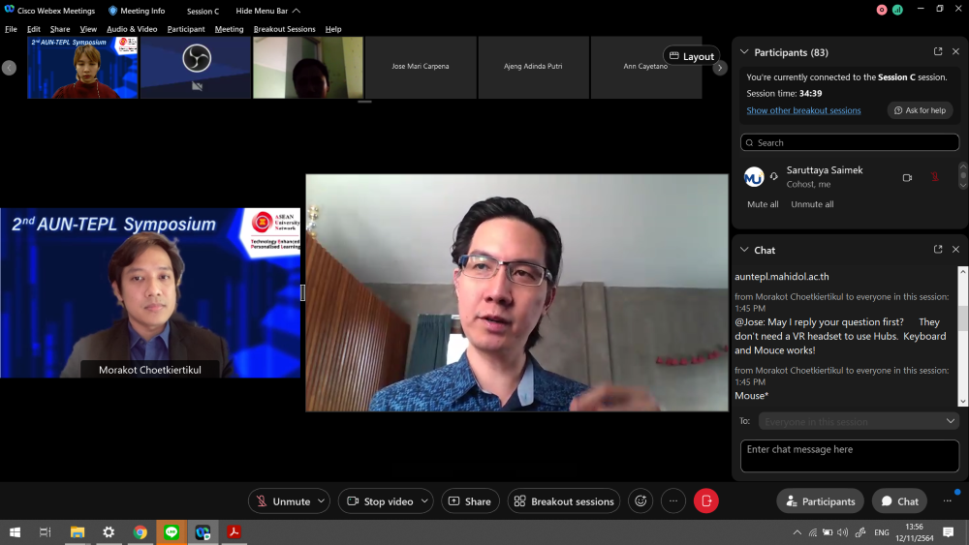Viewport: 969px width, 545px height.
Task: Click the red leave meeting icon
Action: [x=705, y=501]
